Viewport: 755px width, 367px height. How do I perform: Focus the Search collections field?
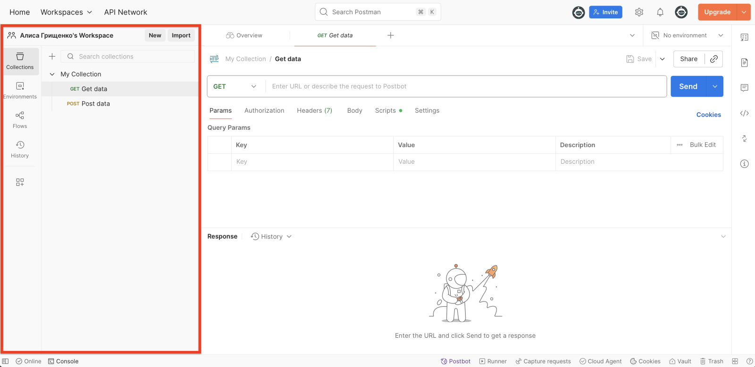click(128, 57)
